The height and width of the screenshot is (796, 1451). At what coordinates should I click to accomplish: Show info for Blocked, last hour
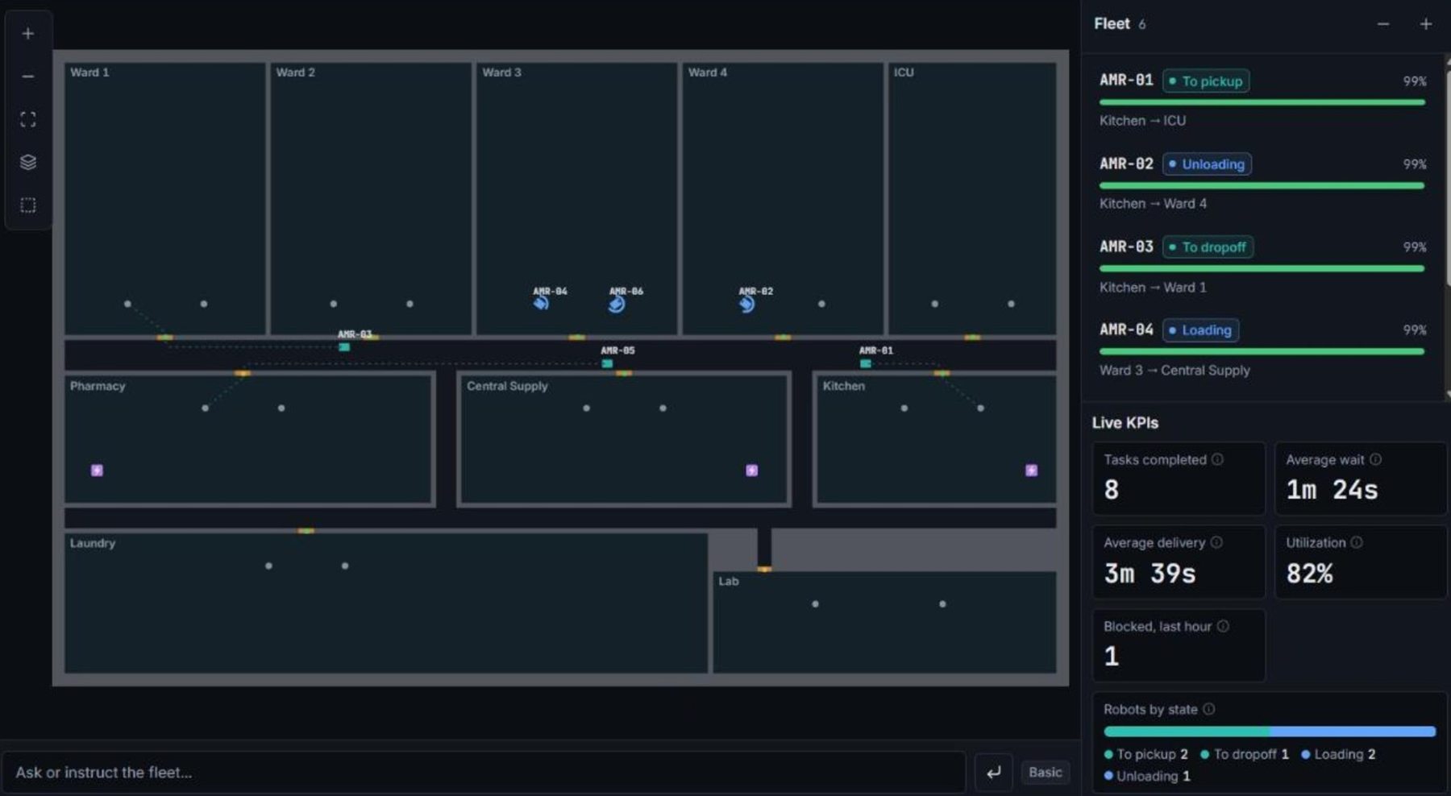coord(1223,626)
